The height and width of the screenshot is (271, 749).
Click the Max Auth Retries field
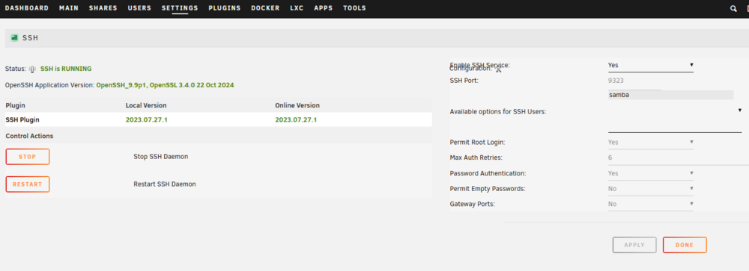tap(679, 158)
